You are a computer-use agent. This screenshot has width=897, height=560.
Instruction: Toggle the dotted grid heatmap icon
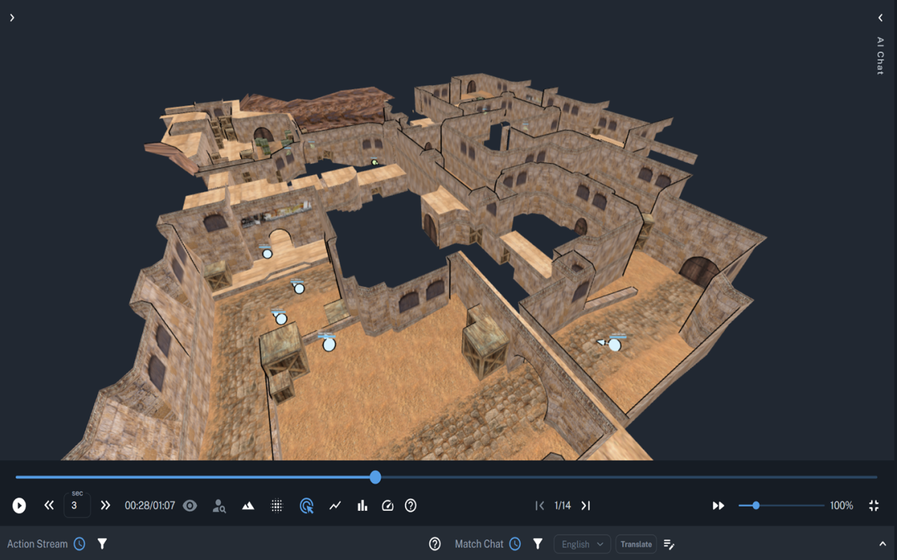(x=277, y=505)
